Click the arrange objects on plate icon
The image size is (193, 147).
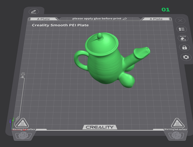pos(181,29)
